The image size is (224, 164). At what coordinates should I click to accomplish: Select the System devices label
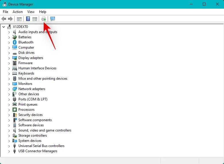[x=30, y=141]
